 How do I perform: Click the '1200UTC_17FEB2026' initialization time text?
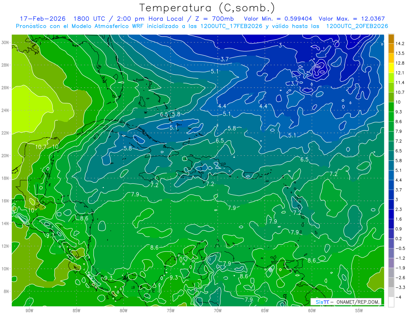point(232,26)
